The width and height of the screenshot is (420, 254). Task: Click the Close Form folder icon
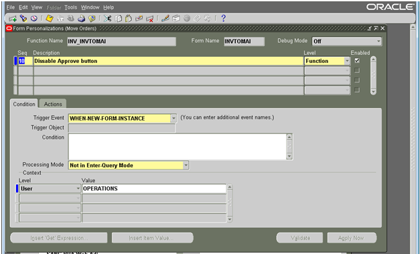tap(92, 19)
